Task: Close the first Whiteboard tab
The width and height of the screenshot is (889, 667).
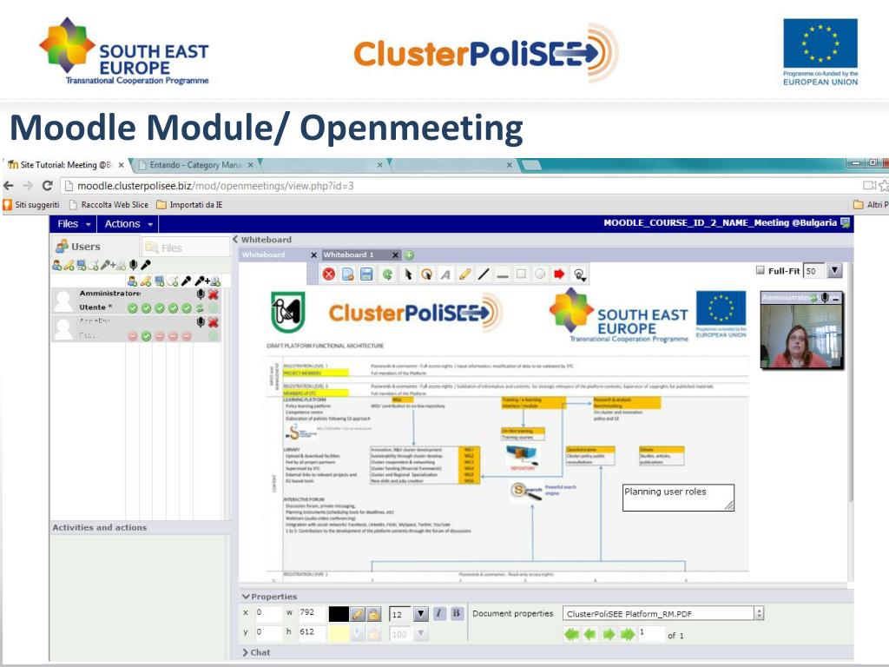Action: (313, 255)
